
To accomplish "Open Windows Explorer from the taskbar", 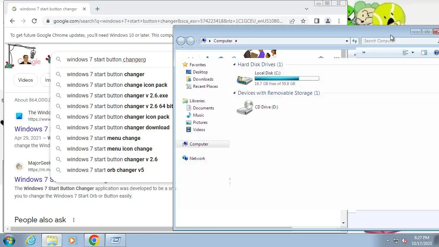I will [x=52, y=240].
